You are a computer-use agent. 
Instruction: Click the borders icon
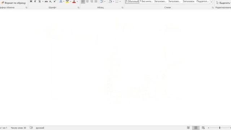[117, 1]
